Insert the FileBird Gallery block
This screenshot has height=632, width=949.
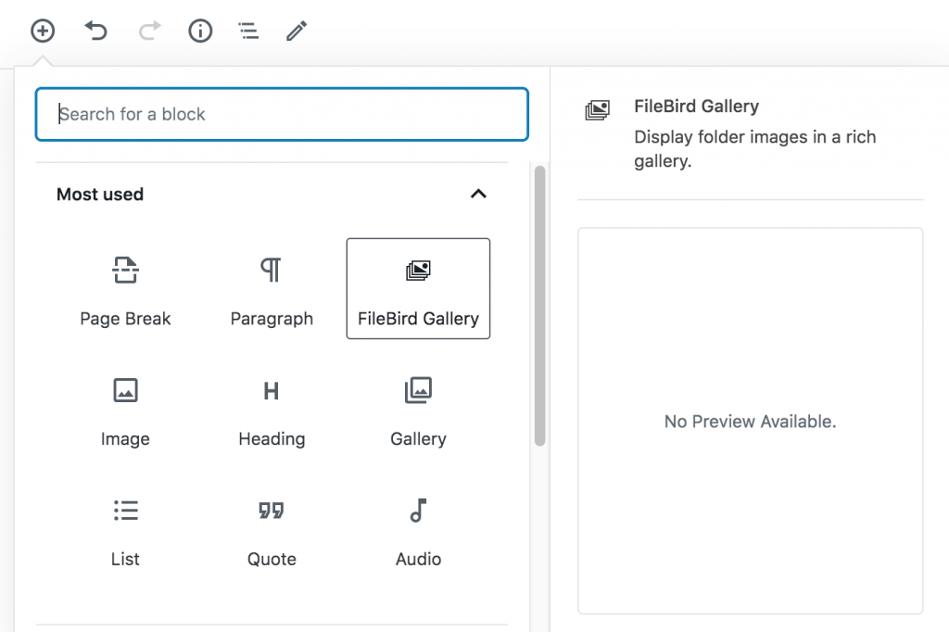(x=418, y=289)
